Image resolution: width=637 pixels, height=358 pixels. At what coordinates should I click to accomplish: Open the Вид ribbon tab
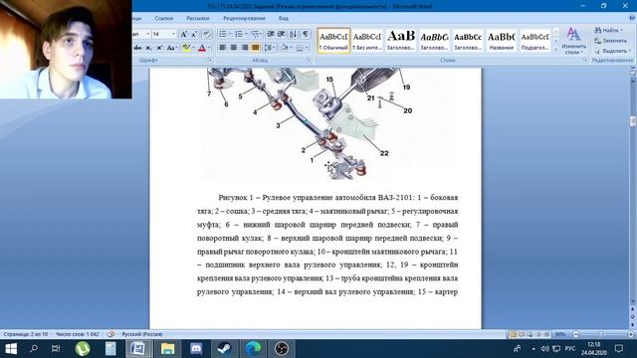click(x=284, y=18)
